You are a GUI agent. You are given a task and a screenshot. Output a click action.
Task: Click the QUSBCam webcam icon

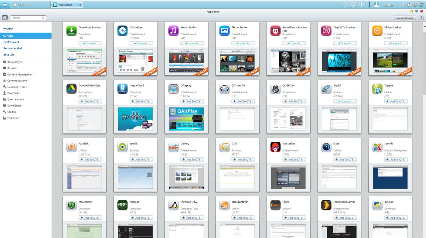coord(275,89)
